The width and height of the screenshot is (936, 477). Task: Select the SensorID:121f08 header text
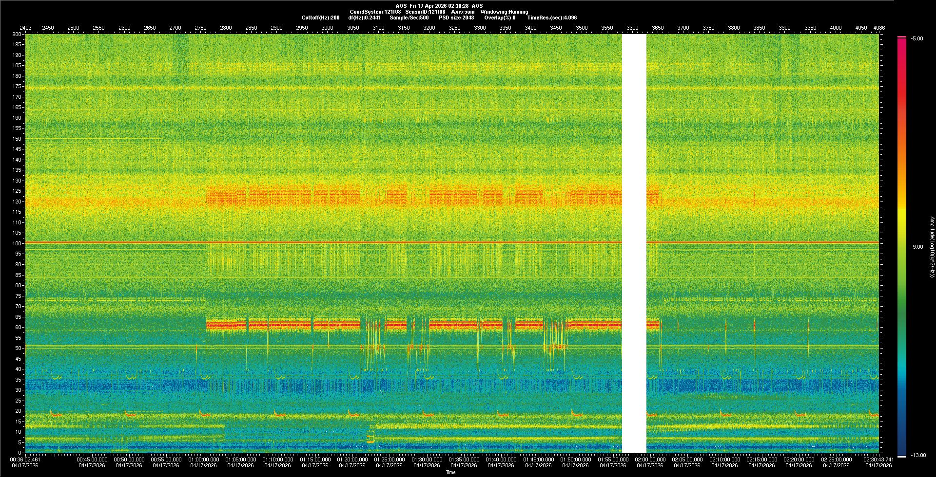[425, 12]
